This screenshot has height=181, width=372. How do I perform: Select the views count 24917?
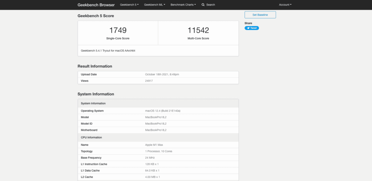[149, 81]
